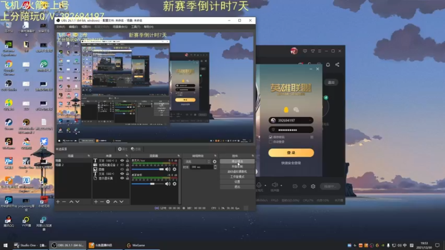Remove the selected scene with minus icon
Screen dimensions: 445x250
(64, 202)
